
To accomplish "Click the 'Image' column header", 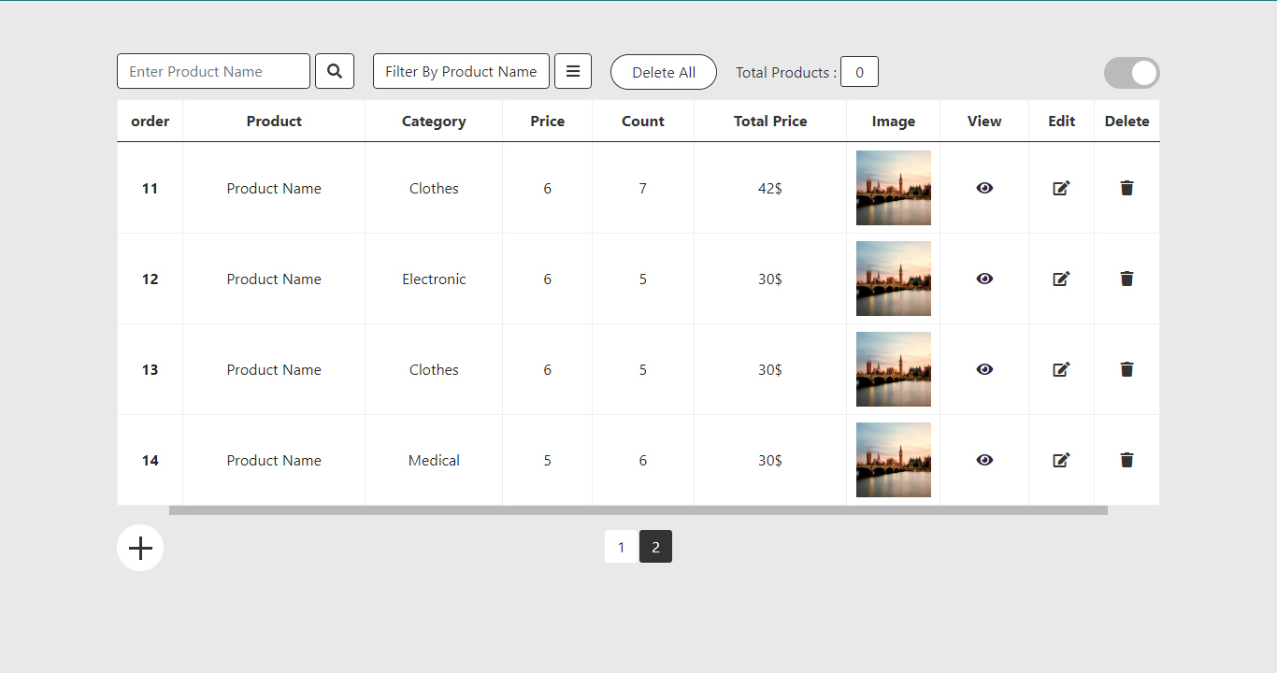I will tap(894, 121).
